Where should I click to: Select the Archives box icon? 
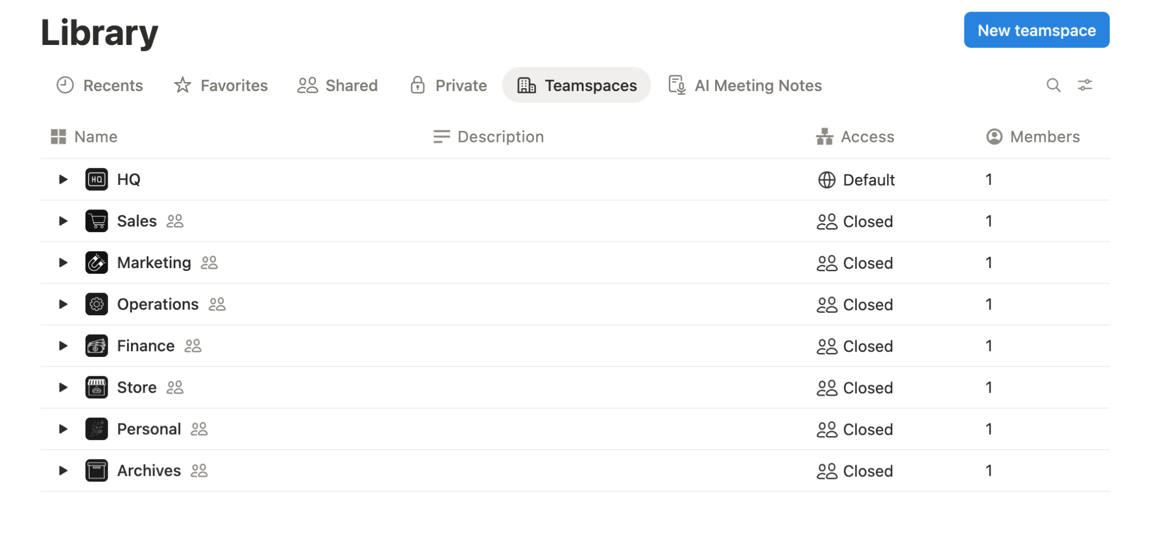click(97, 470)
